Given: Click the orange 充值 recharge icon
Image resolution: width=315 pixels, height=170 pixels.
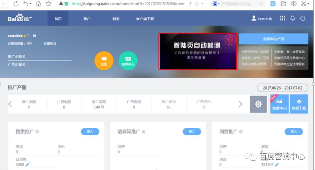Looking at the screenshot, I should pos(104,60).
